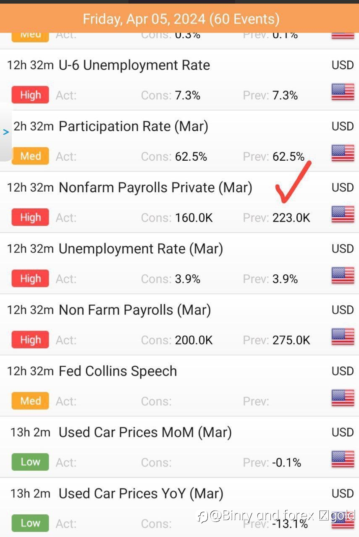The width and height of the screenshot is (359, 537).
Task: Tap Low impact badge for Used Car Prices MoM
Action: 30,462
